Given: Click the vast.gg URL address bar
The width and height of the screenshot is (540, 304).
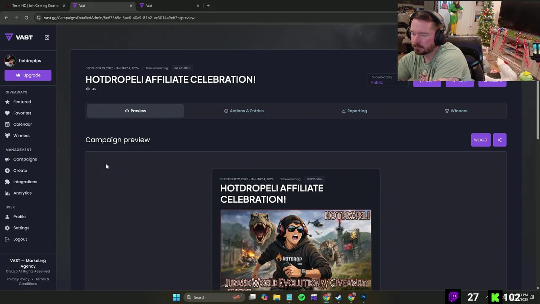Looking at the screenshot, I should coord(119,18).
